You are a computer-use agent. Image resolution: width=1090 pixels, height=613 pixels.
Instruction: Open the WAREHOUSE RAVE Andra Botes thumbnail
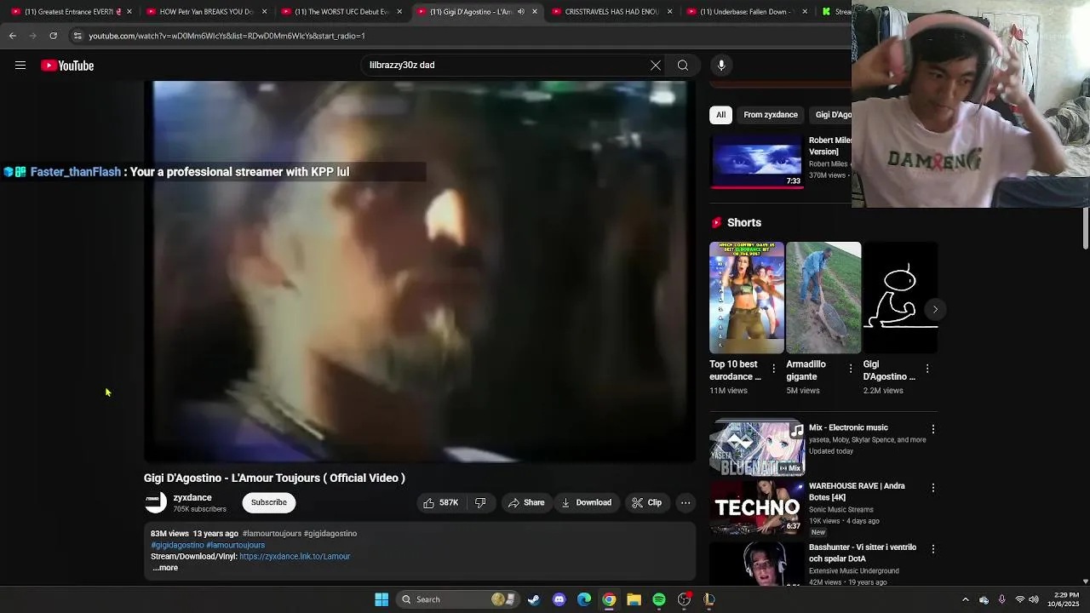click(758, 507)
